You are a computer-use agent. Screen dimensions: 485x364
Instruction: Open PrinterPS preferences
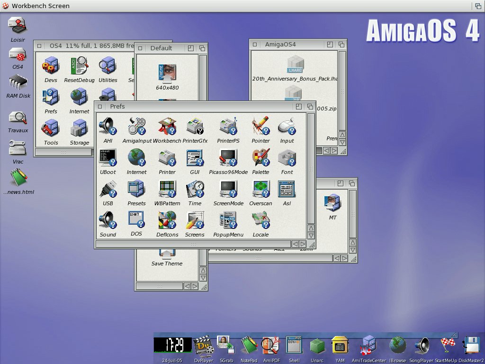pyautogui.click(x=228, y=126)
